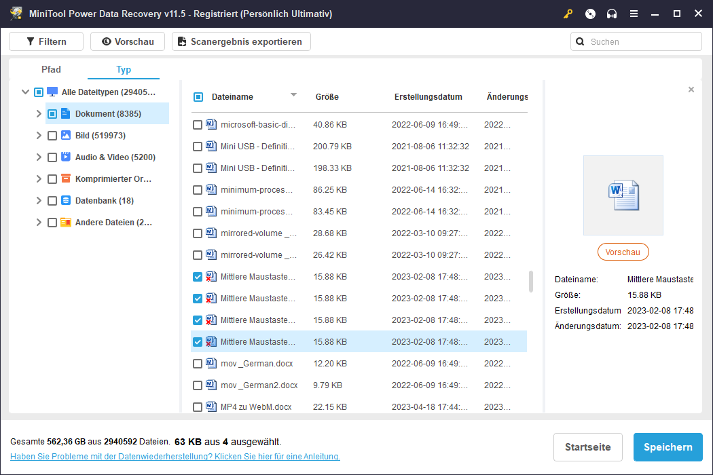Check the 200.79 KB Mini USB file checkbox
713x475 pixels.
point(198,147)
